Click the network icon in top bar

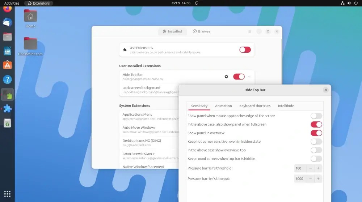[x=342, y=3]
